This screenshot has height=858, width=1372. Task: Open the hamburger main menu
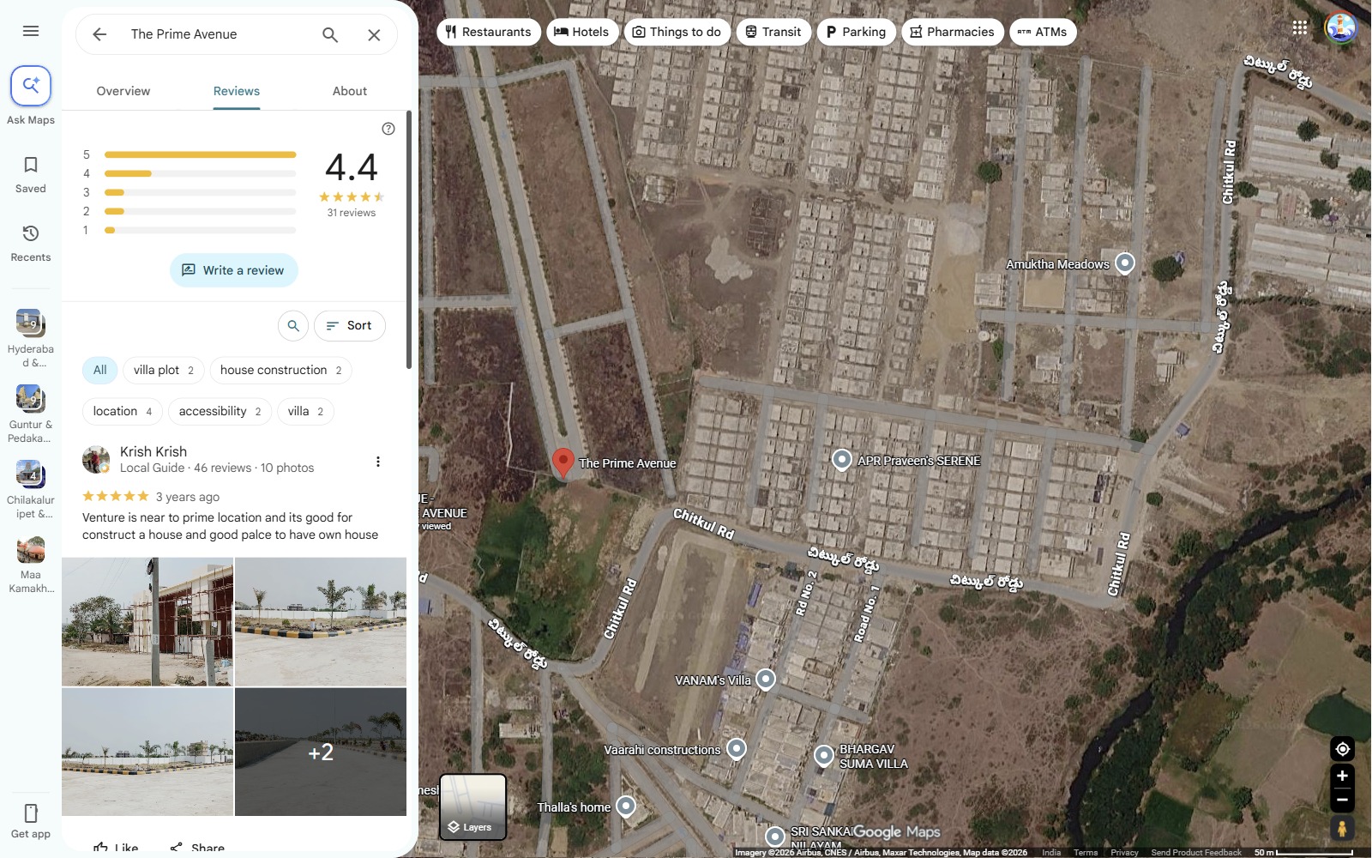click(31, 31)
